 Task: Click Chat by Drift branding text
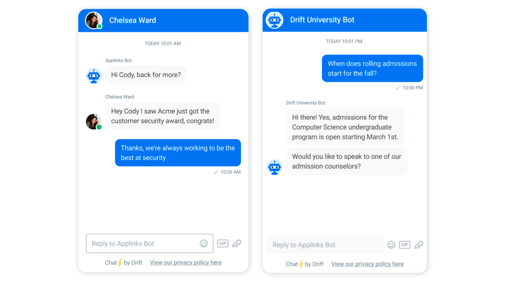[x=124, y=263]
